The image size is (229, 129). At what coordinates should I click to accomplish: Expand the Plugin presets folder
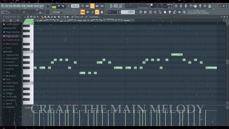click(11, 36)
